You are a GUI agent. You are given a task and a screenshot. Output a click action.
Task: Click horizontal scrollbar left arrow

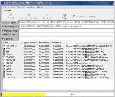[x=4, y=90]
